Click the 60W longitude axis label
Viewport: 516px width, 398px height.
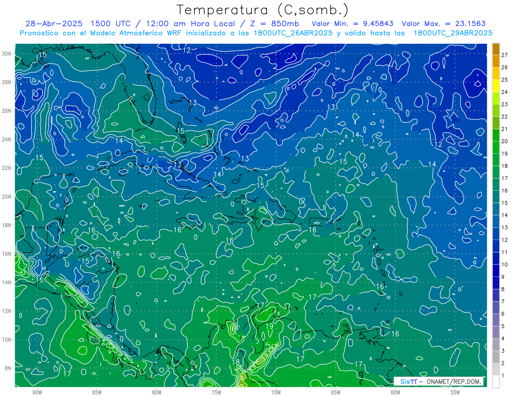396,392
